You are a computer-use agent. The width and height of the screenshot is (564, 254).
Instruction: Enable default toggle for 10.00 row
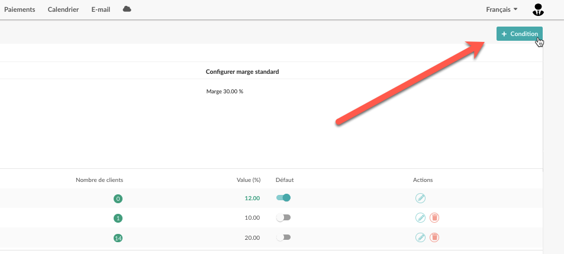pyautogui.click(x=283, y=218)
